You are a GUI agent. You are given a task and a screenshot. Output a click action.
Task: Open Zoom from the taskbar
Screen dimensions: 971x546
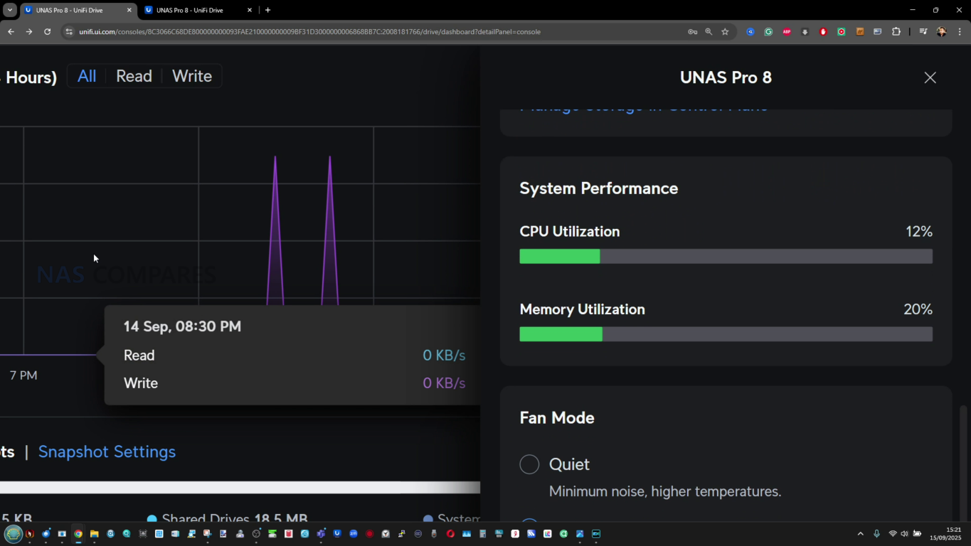click(353, 534)
